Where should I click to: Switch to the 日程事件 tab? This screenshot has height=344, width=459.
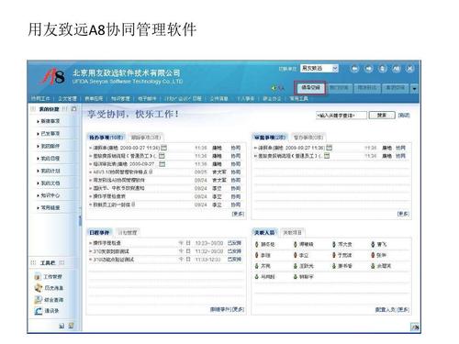point(99,233)
